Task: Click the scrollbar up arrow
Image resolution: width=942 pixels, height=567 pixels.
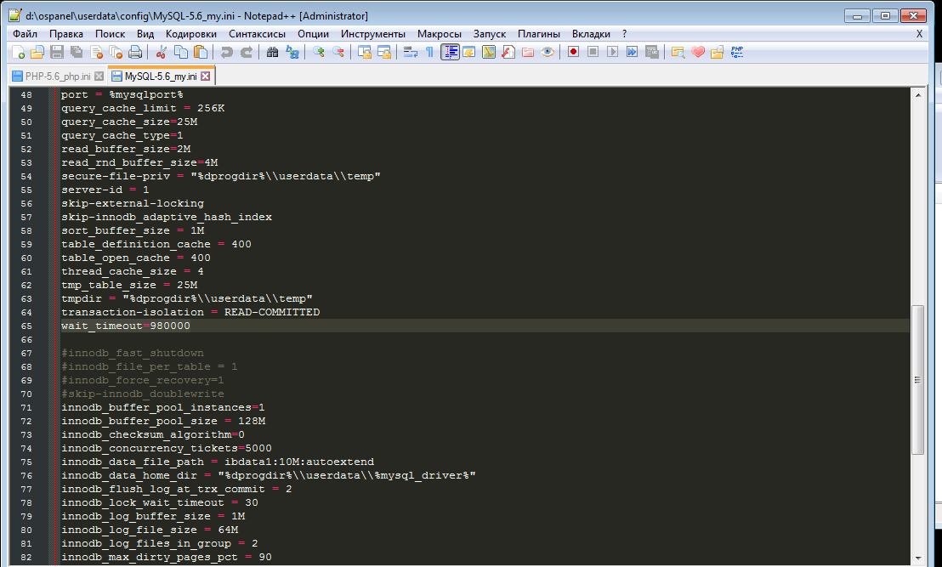Action: click(917, 94)
